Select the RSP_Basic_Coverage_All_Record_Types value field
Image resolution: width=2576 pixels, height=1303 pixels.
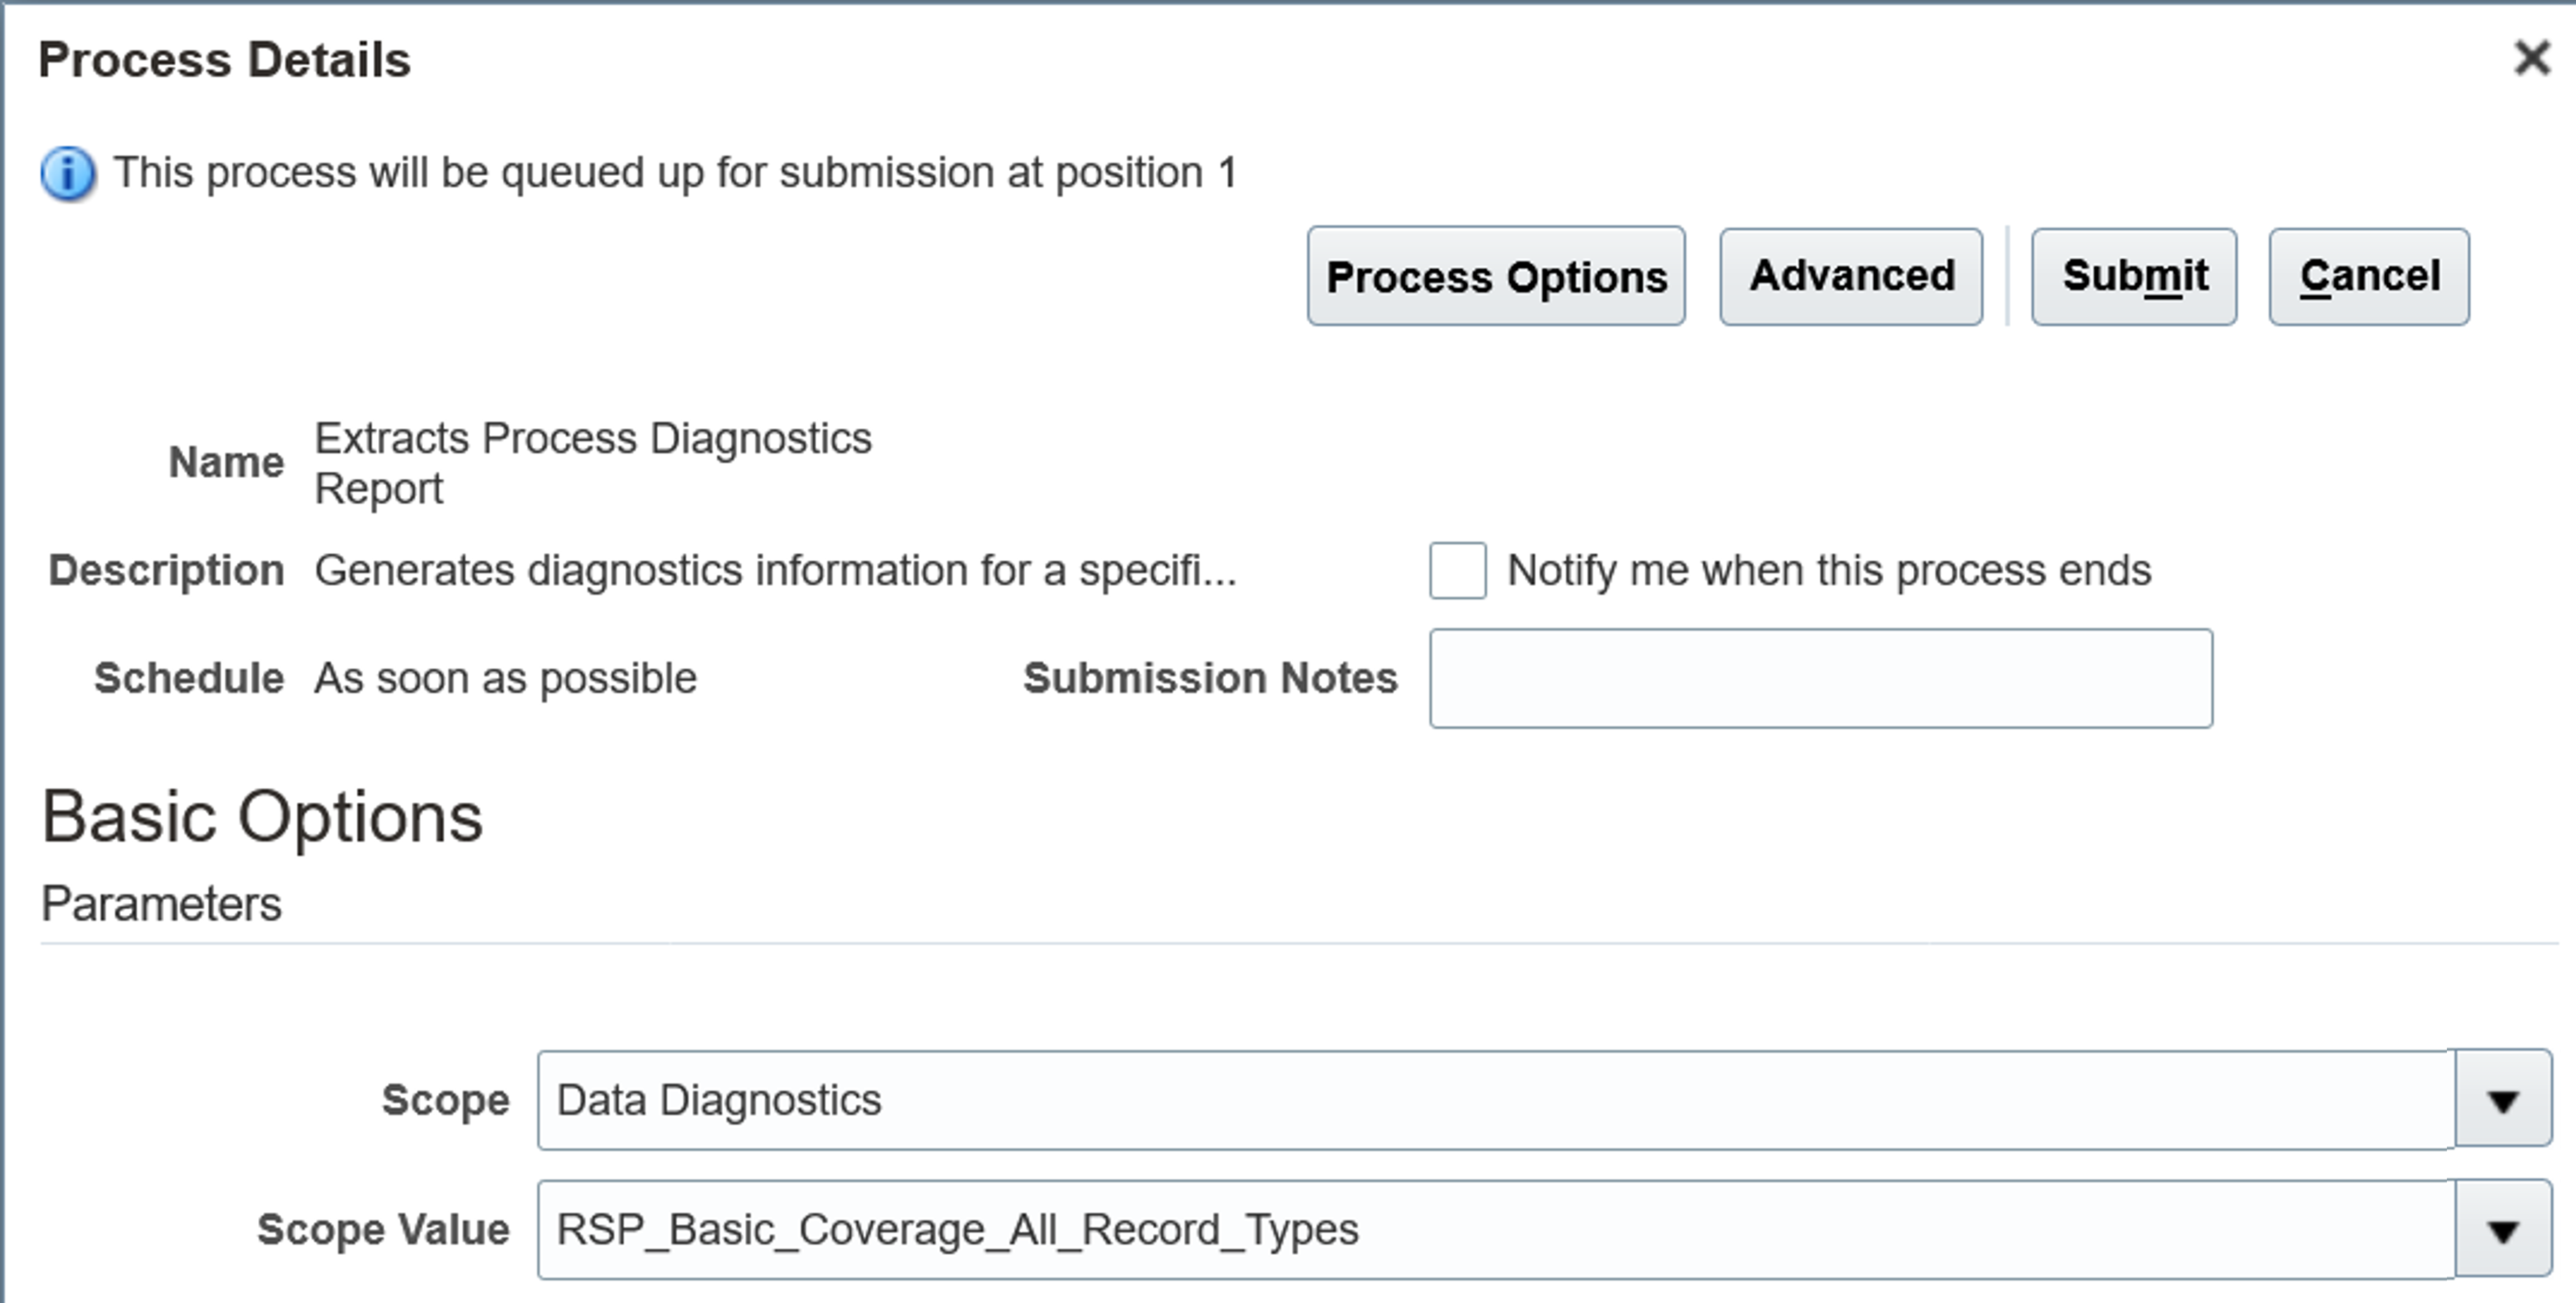click(1496, 1229)
